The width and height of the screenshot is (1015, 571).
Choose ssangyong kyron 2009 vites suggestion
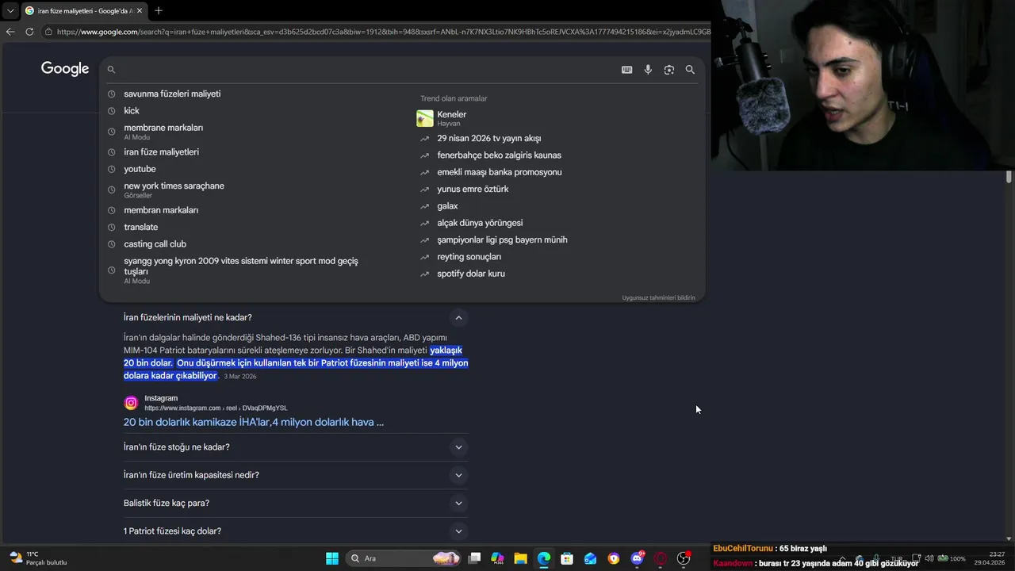pyautogui.click(x=240, y=270)
